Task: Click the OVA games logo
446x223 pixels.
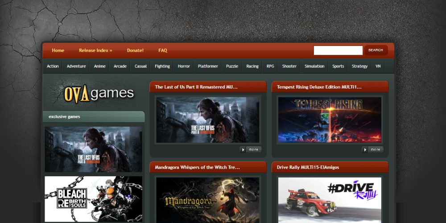Action: (x=99, y=94)
